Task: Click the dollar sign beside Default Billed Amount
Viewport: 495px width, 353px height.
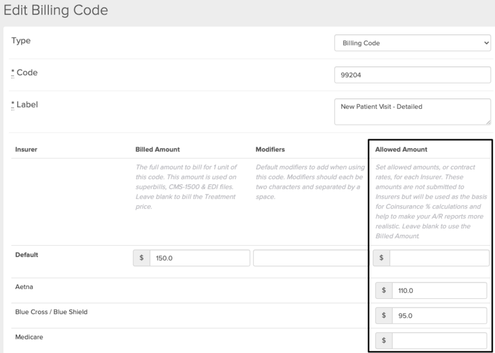Action: click(x=142, y=258)
